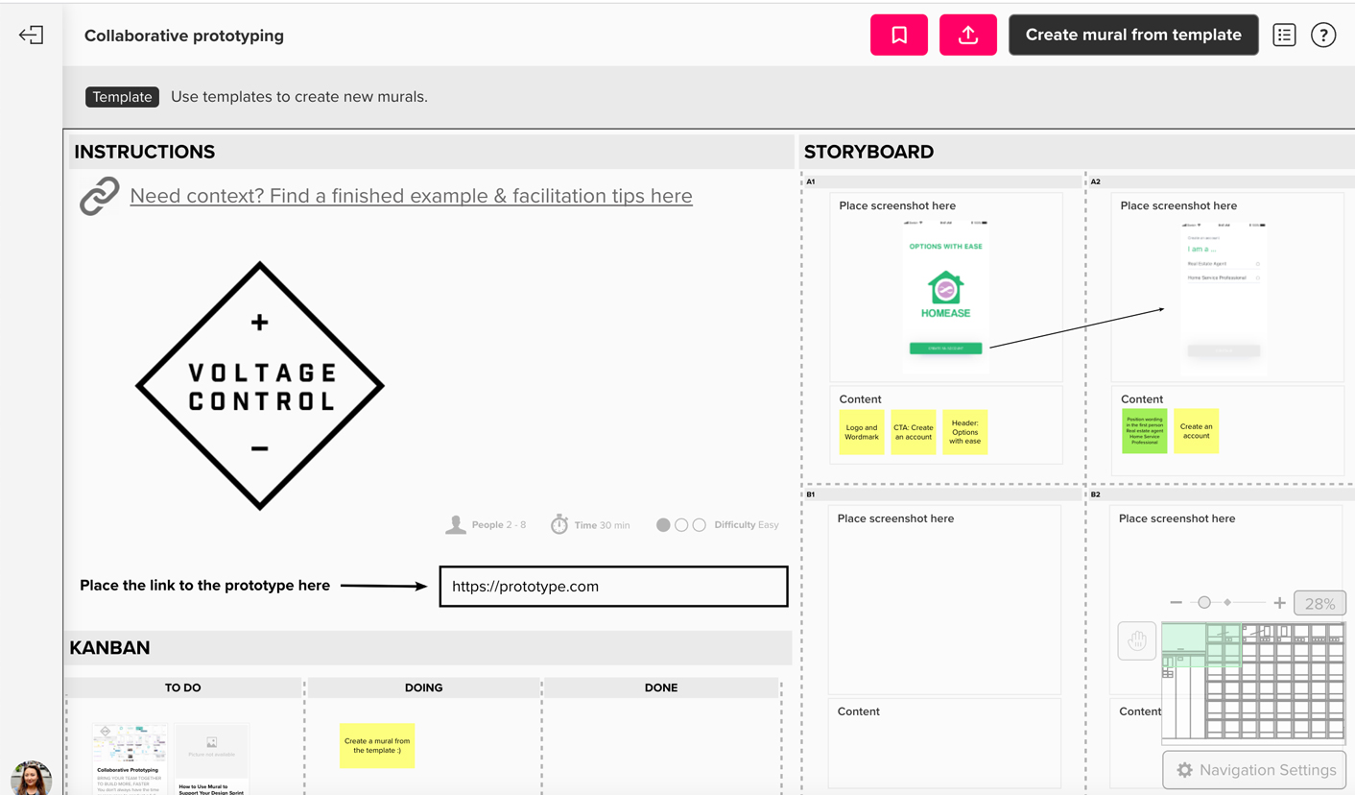Click the B2 cell label
Screen dimensions: 1355x795
tap(1095, 494)
